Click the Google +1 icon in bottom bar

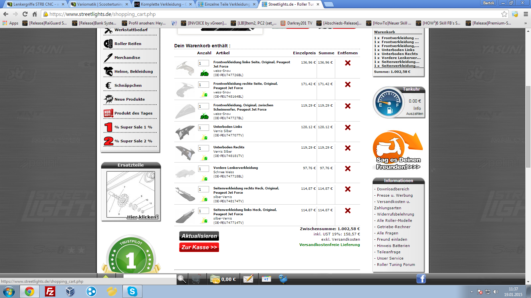[x=266, y=279]
